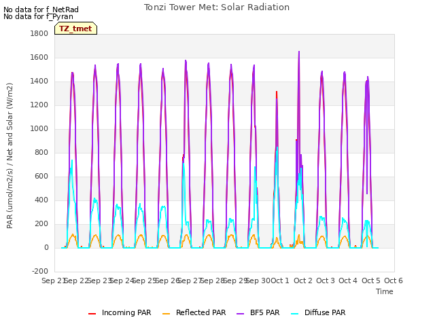
Task: Click the 1200 y-axis tick label
Action: 39,105
